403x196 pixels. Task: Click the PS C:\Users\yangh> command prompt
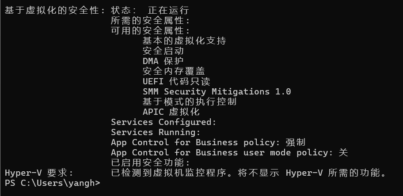pyautogui.click(x=52, y=183)
